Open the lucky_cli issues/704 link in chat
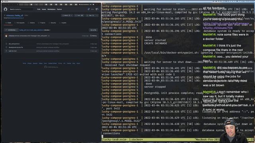 click(226, 25)
